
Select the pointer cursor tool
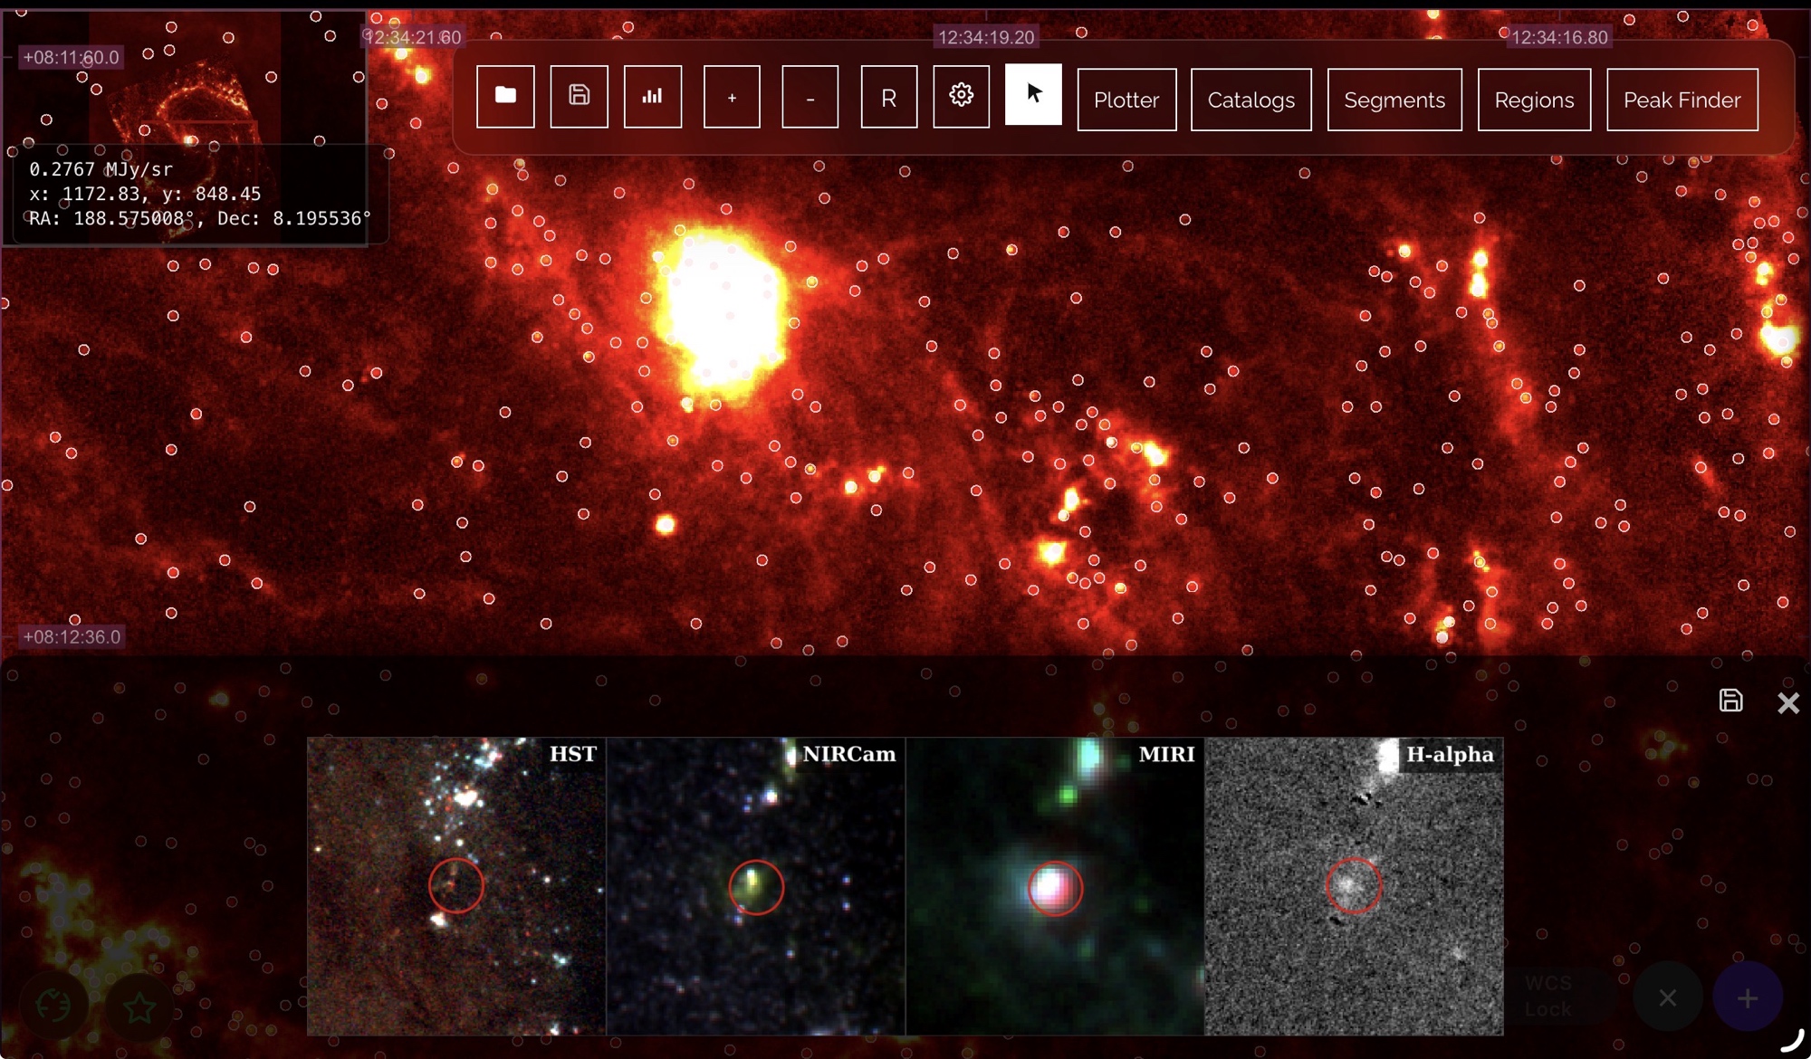click(1033, 94)
